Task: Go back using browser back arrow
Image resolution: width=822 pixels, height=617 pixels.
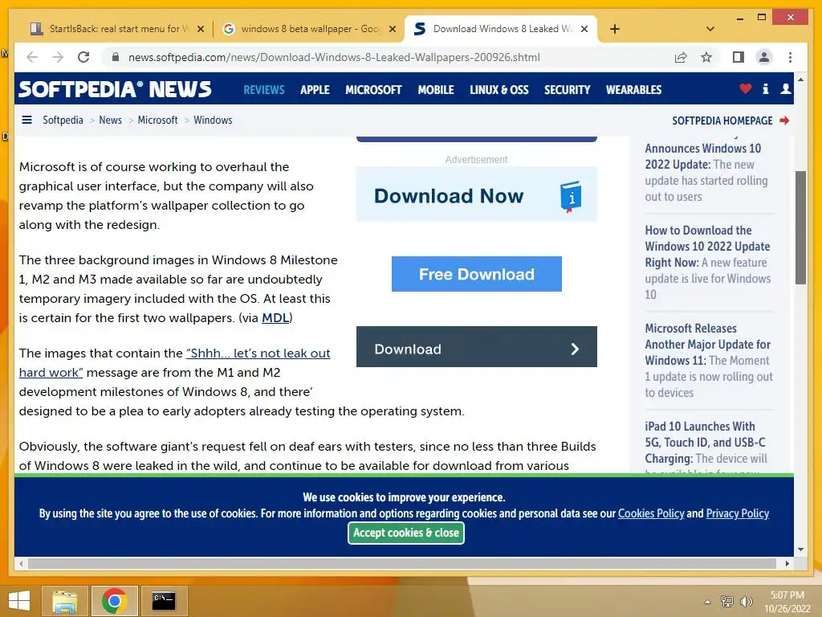Action: click(x=32, y=57)
